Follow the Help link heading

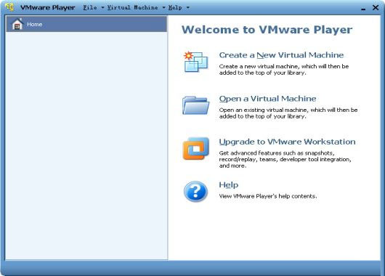pyautogui.click(x=229, y=185)
